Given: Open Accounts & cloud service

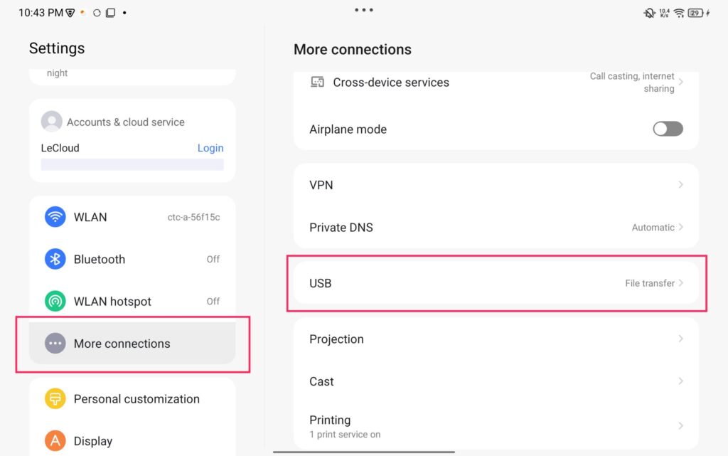Looking at the screenshot, I should click(x=125, y=122).
